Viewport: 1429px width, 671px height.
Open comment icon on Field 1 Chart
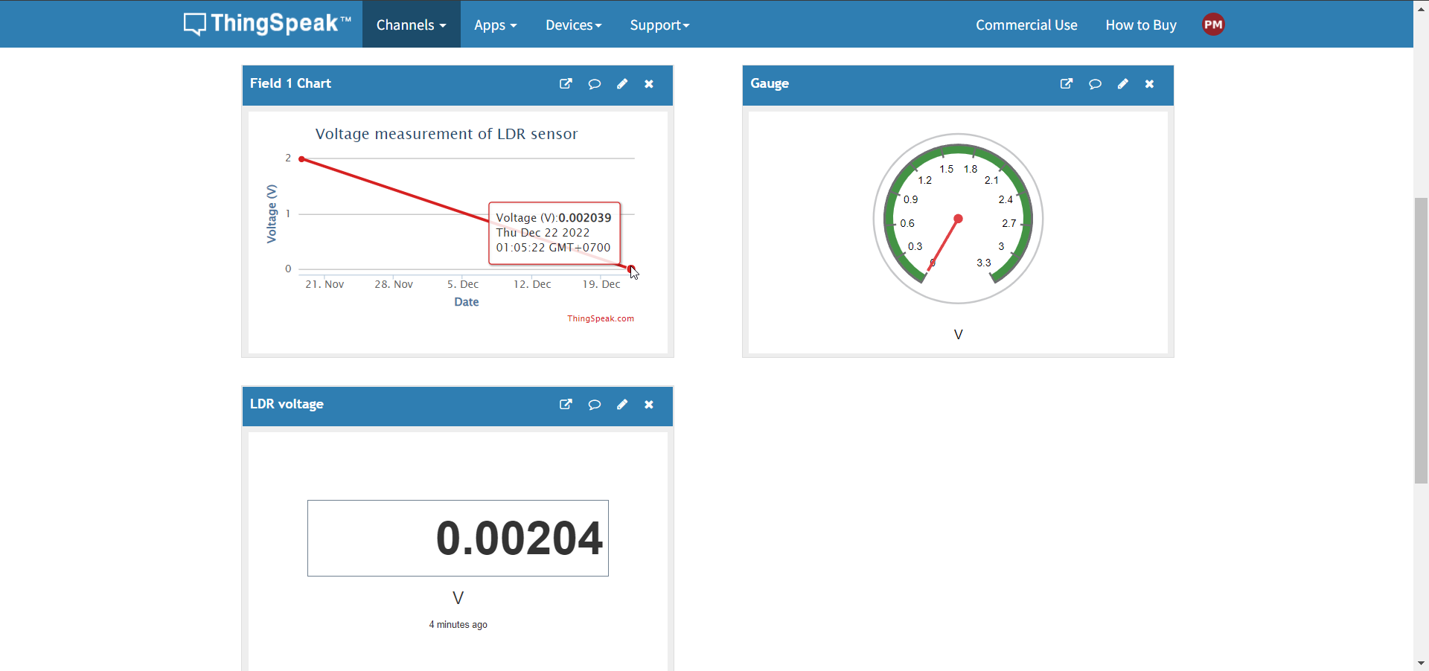point(594,84)
